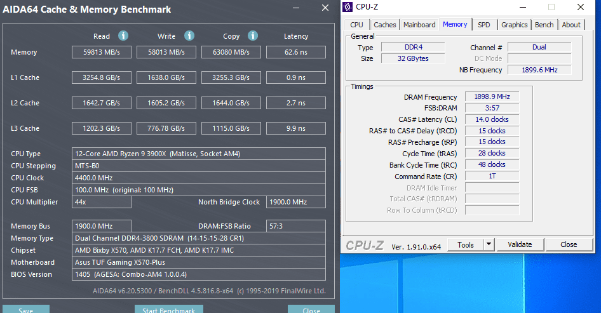
Task: Click the North Bridge Clock field 1900.0 MHz
Action: click(x=296, y=202)
